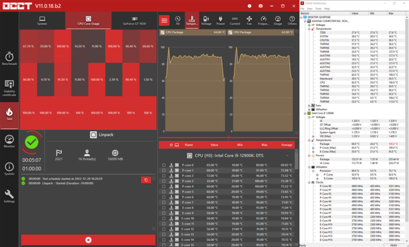
Task: Open the File menu in HWMonitor
Action: click(x=302, y=9)
